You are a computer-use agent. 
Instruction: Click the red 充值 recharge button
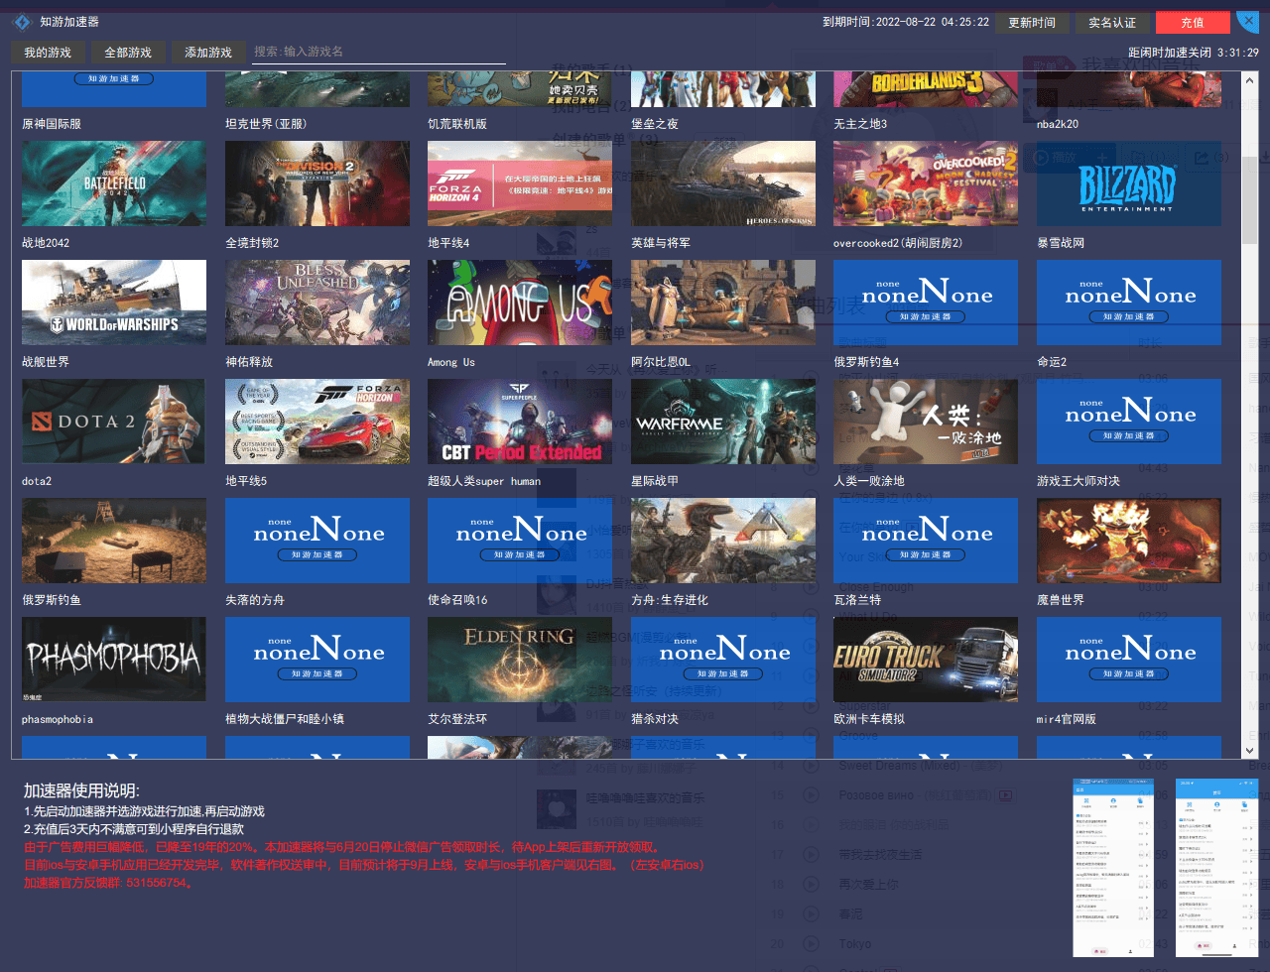click(1193, 23)
